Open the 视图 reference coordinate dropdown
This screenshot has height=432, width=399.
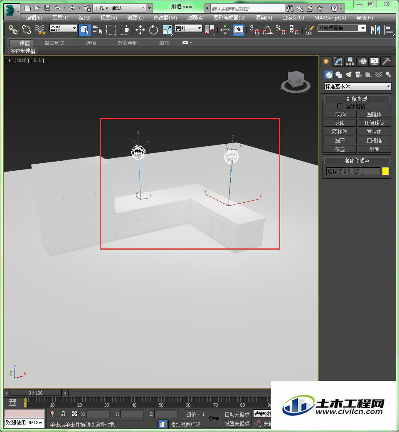188,28
